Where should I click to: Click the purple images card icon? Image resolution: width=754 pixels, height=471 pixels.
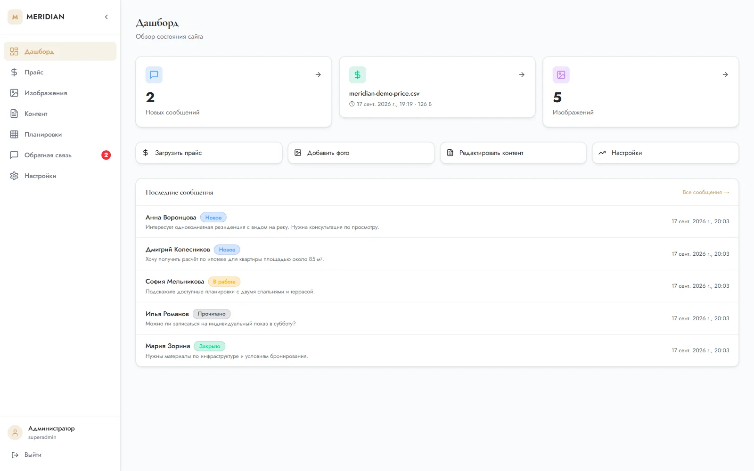click(561, 75)
